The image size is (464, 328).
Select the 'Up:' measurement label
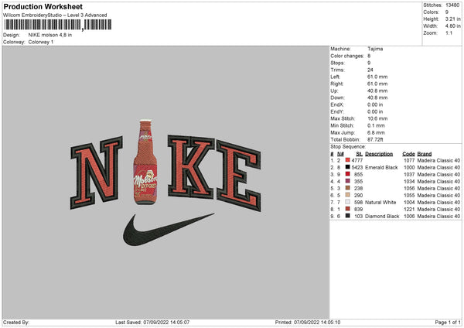(x=334, y=91)
